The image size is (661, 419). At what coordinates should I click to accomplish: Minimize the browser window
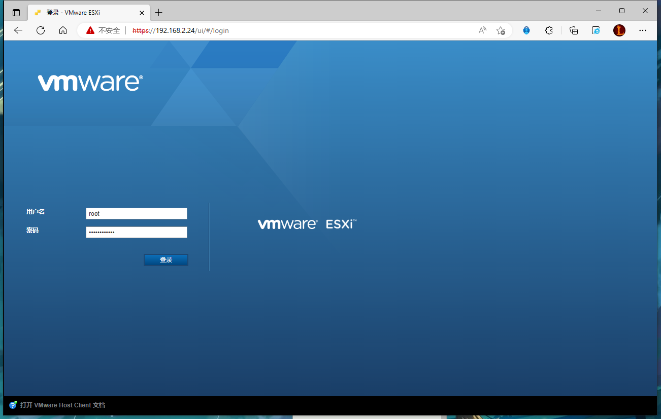click(599, 11)
